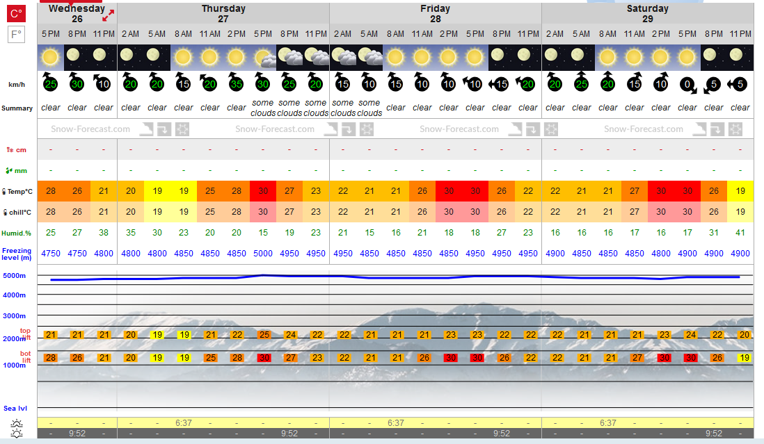Click the Wednesday 5 PM freezing level 4750
The width and height of the screenshot is (764, 444).
(51, 254)
